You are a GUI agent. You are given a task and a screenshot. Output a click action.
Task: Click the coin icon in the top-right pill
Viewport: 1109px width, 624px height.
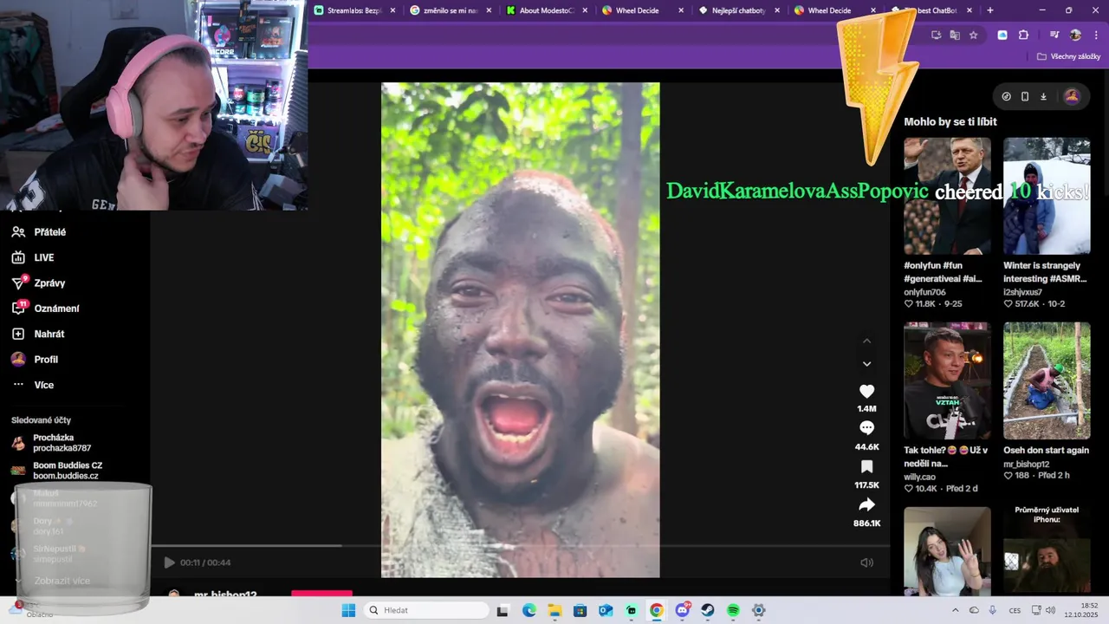click(1006, 96)
